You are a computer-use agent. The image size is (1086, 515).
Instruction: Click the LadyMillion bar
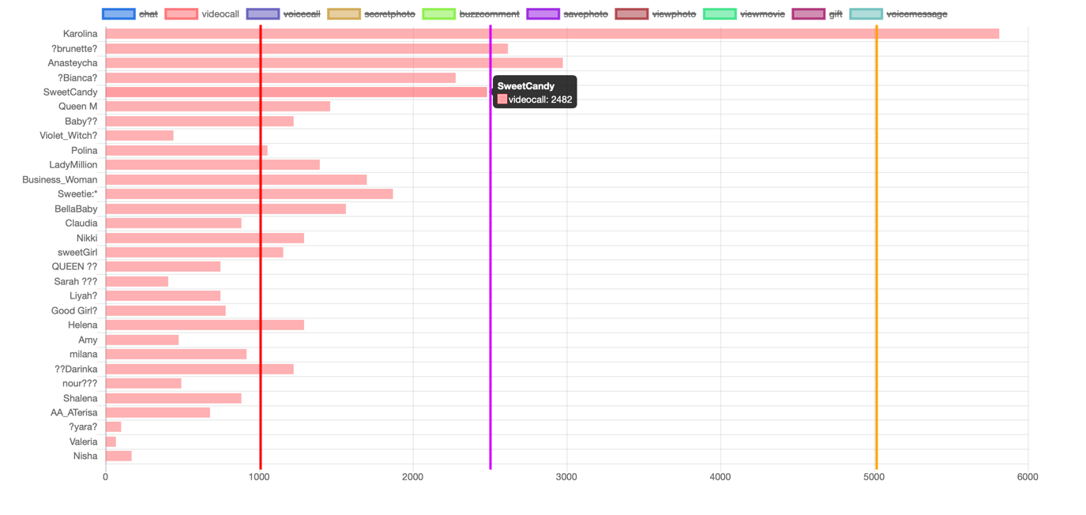(x=212, y=165)
